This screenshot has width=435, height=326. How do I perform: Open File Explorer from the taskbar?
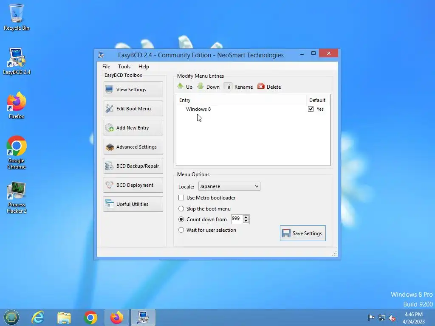click(64, 318)
